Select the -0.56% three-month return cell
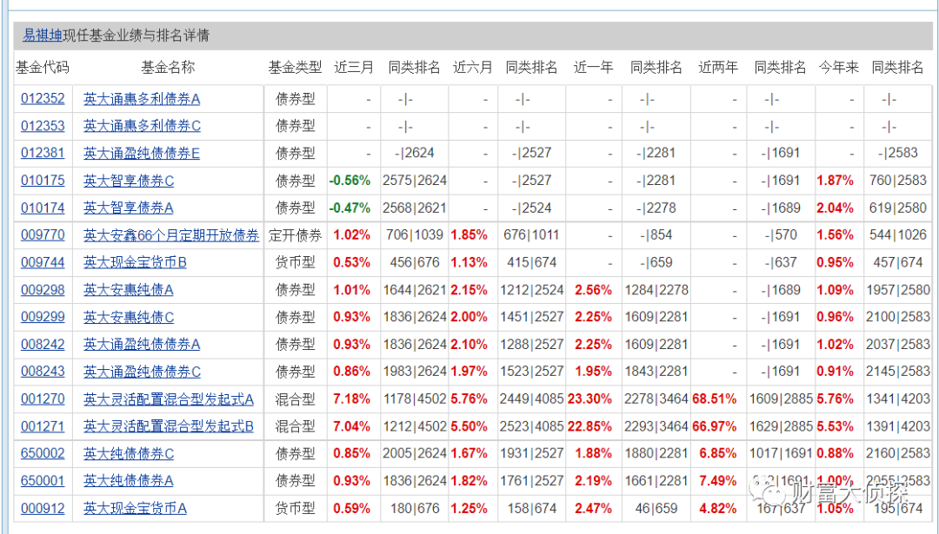939x534 pixels. tap(350, 181)
